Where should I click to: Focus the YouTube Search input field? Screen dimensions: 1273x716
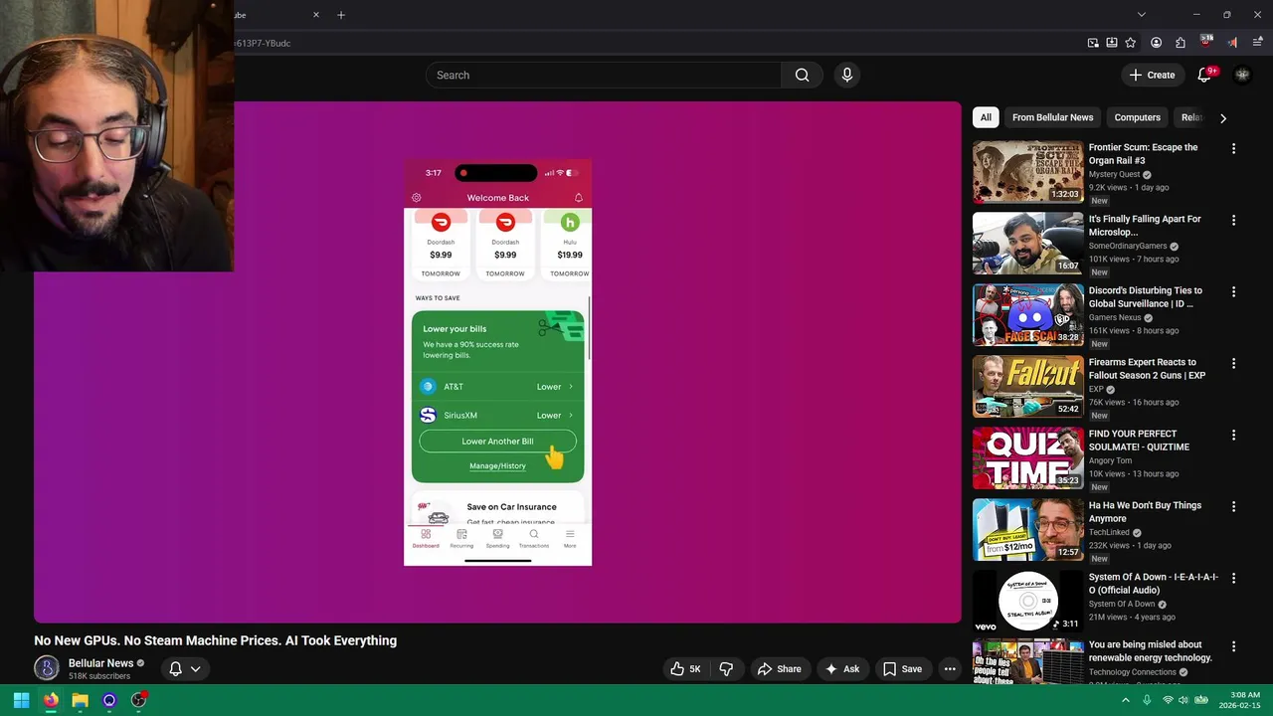pos(605,75)
